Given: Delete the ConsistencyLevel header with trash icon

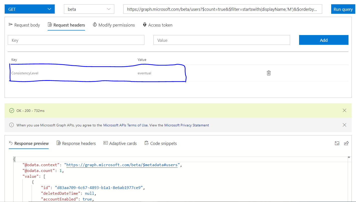Looking at the screenshot, I should click(269, 73).
